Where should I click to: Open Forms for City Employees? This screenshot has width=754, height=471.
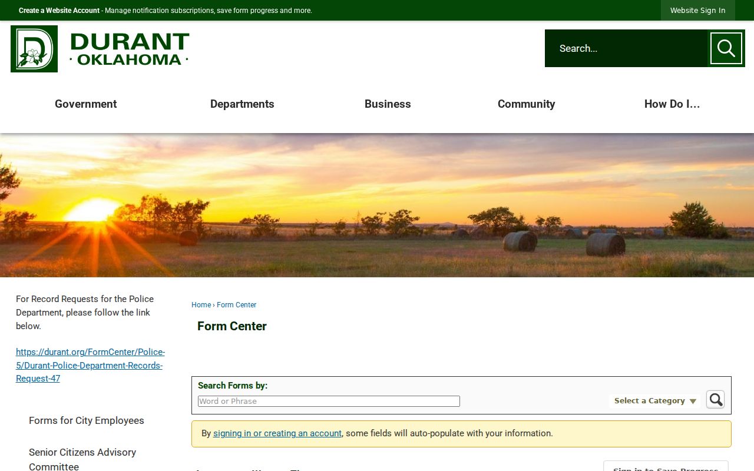(87, 420)
